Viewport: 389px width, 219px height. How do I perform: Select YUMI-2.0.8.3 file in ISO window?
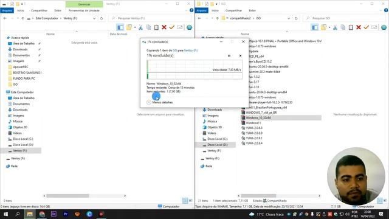[254, 128]
